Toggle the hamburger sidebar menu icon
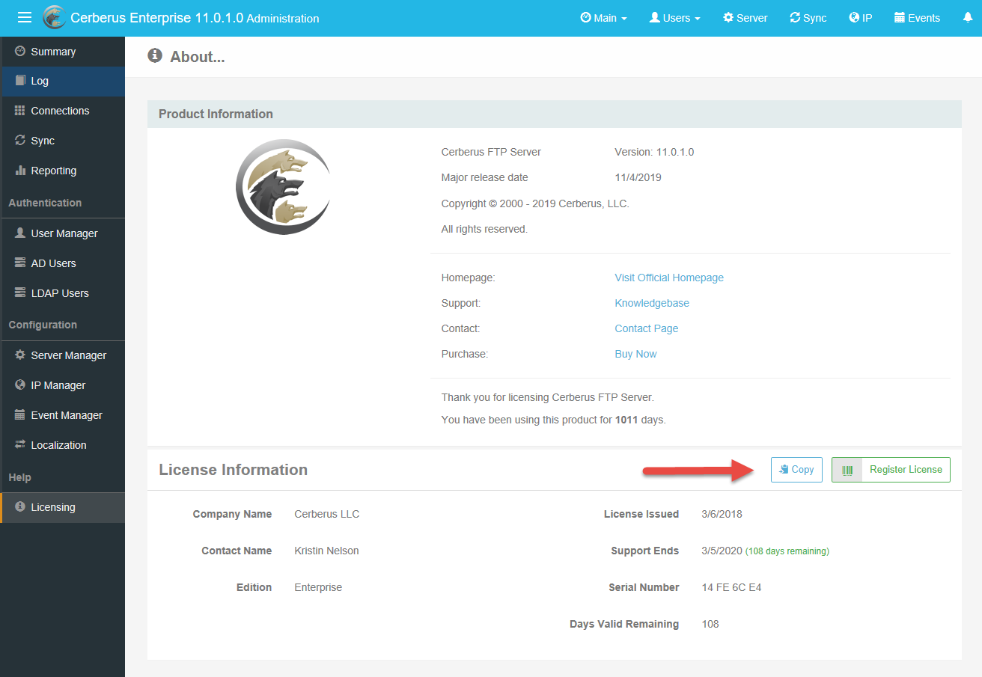The image size is (982, 677). [x=25, y=18]
